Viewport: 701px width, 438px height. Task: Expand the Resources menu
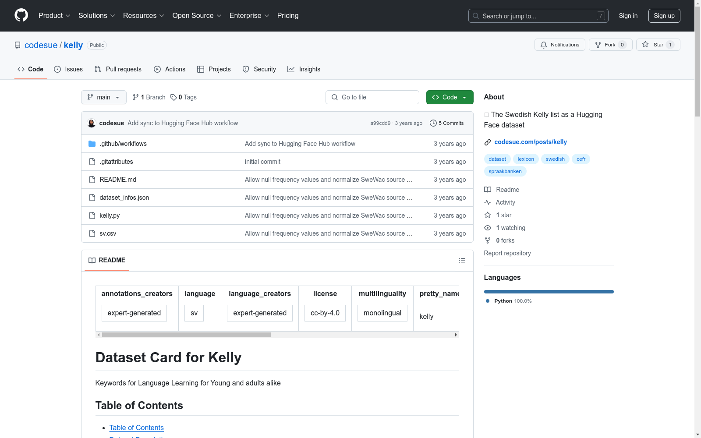[144, 15]
